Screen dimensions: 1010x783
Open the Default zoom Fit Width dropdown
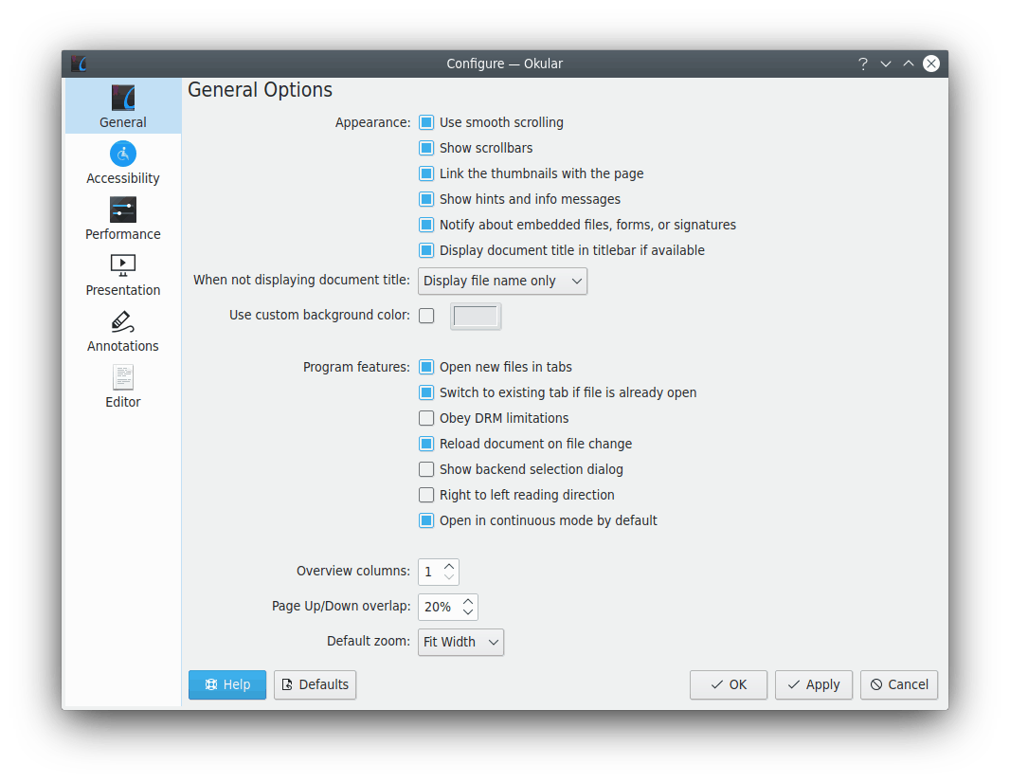click(460, 642)
